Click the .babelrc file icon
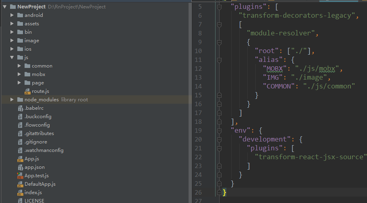The width and height of the screenshot is (367, 203). click(x=21, y=108)
